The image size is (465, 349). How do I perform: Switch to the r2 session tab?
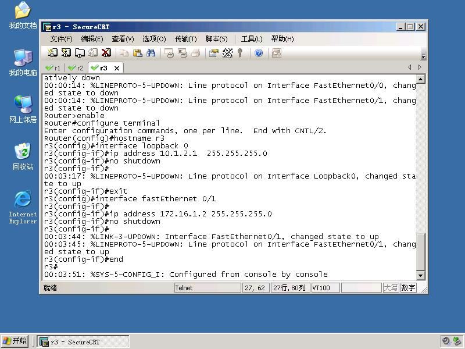click(76, 68)
